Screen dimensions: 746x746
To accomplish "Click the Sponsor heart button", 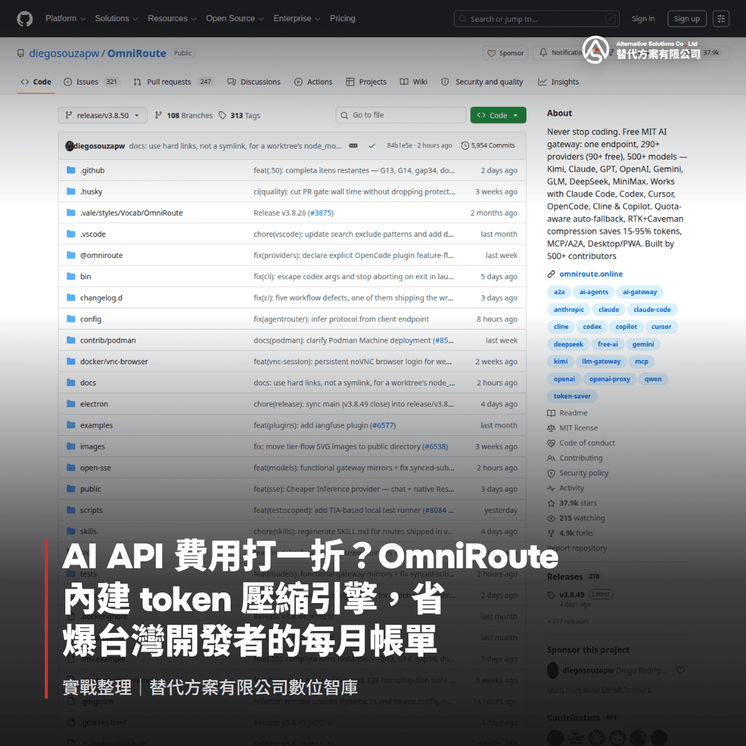I will 505,53.
